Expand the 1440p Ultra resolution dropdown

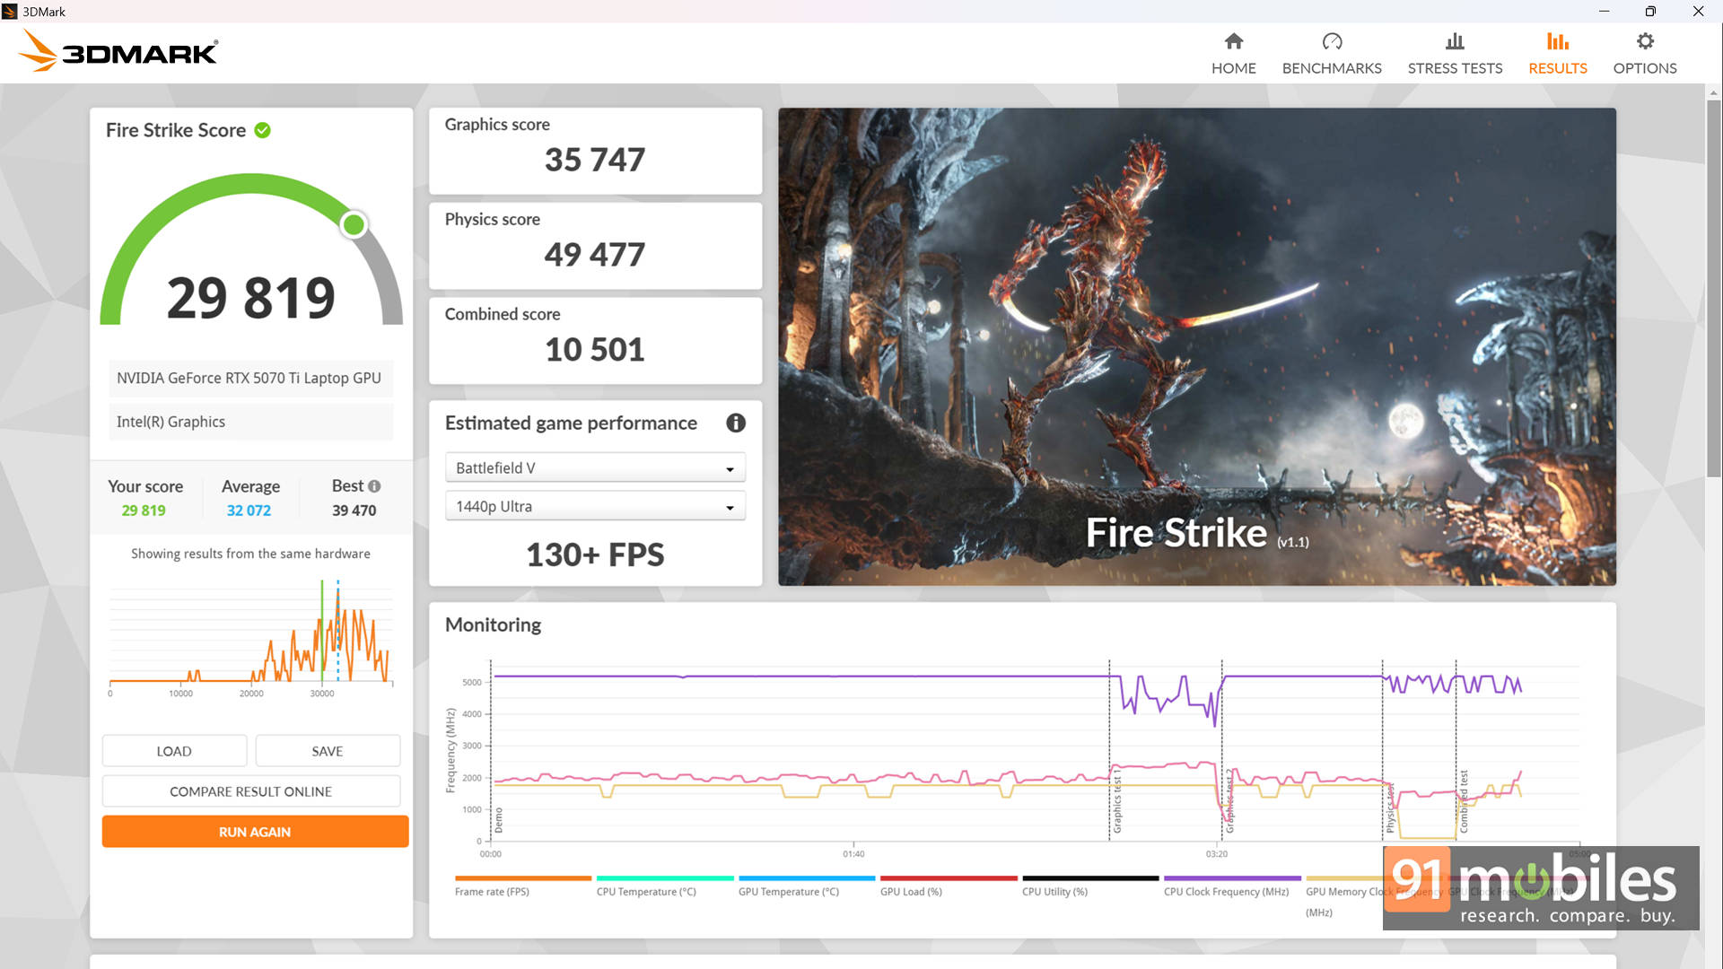(x=595, y=507)
